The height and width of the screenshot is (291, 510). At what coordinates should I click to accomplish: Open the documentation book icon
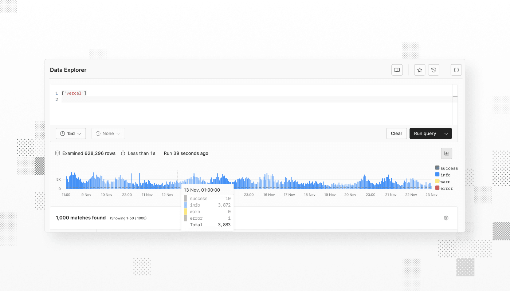coord(397,70)
